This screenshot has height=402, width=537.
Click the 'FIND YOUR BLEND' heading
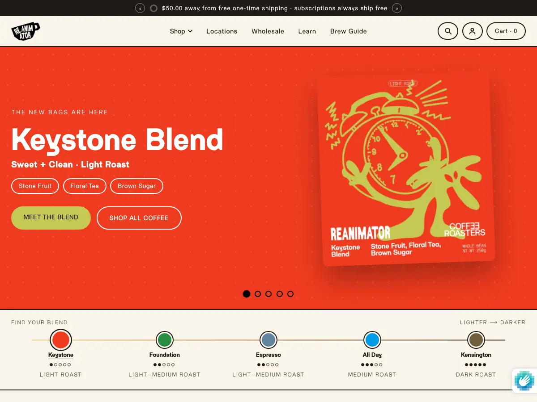click(x=39, y=322)
